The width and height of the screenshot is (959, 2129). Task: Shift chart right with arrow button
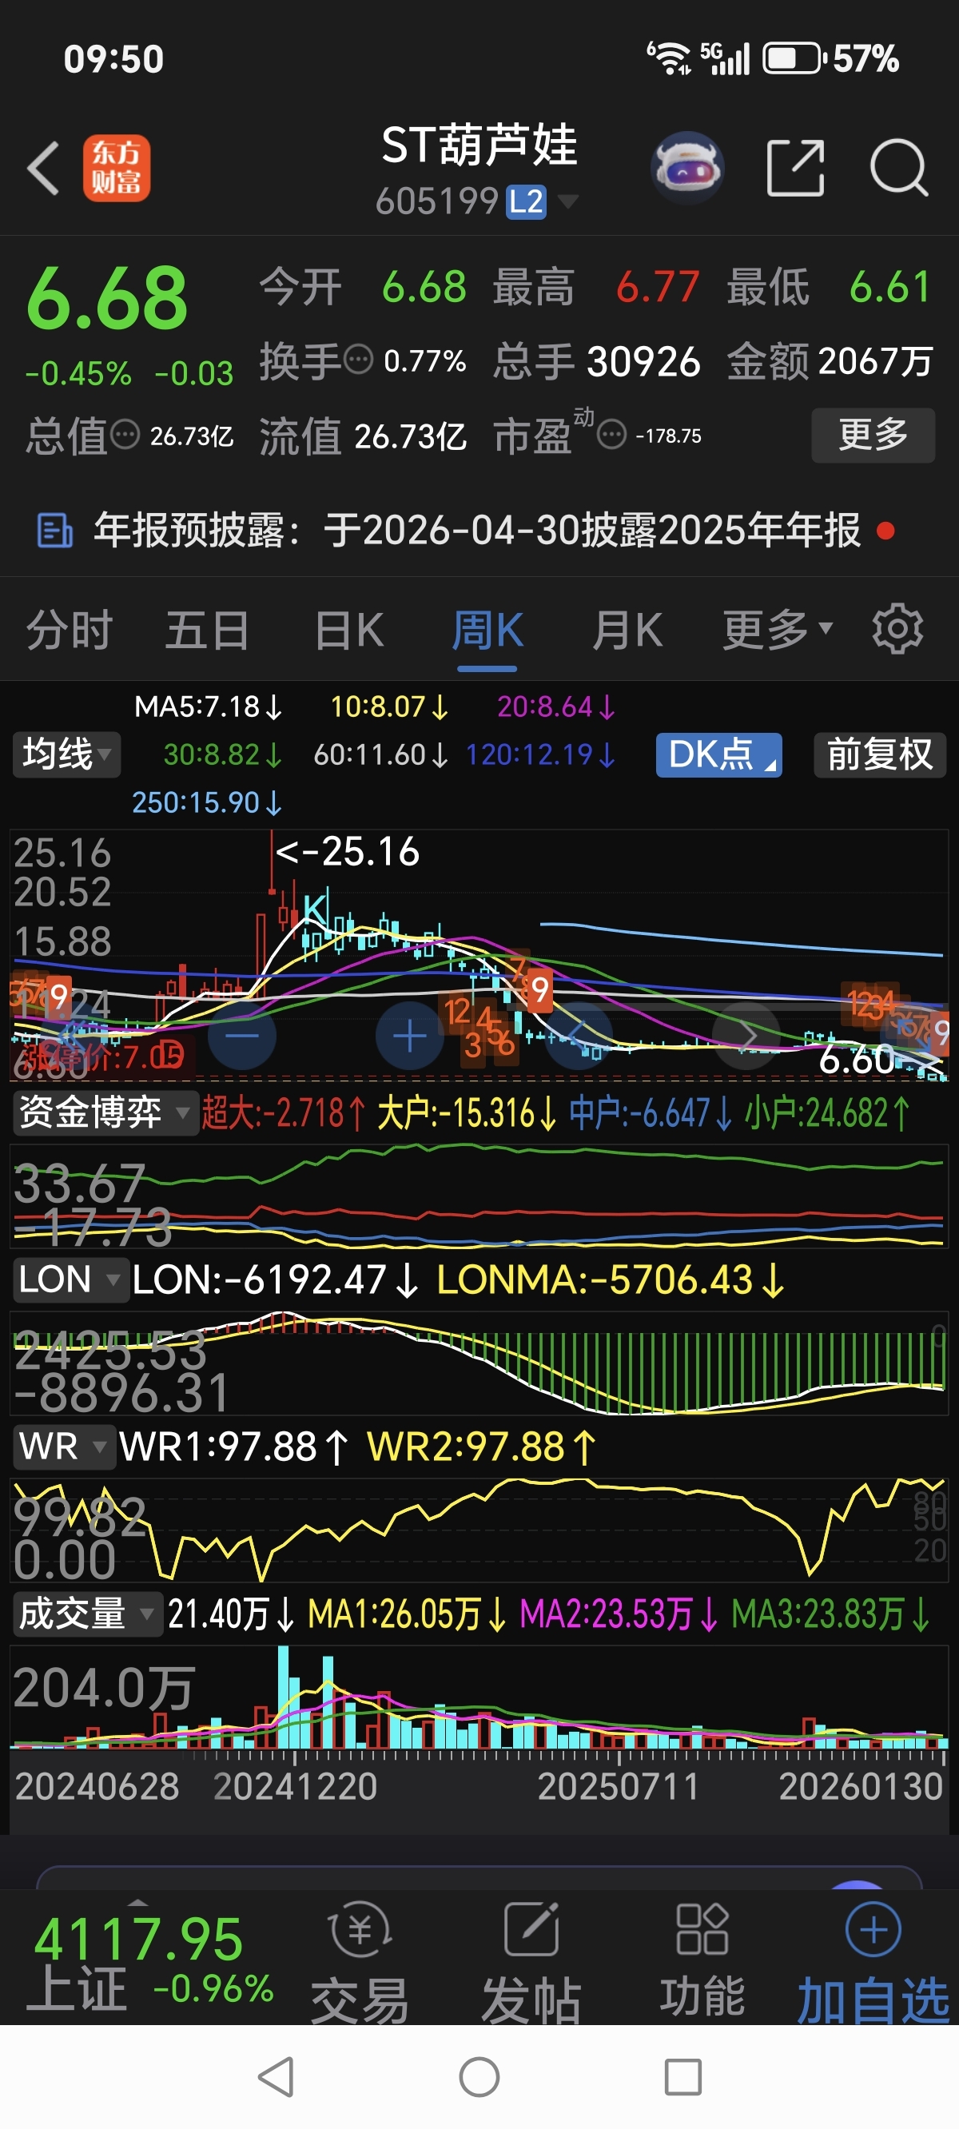[747, 1035]
